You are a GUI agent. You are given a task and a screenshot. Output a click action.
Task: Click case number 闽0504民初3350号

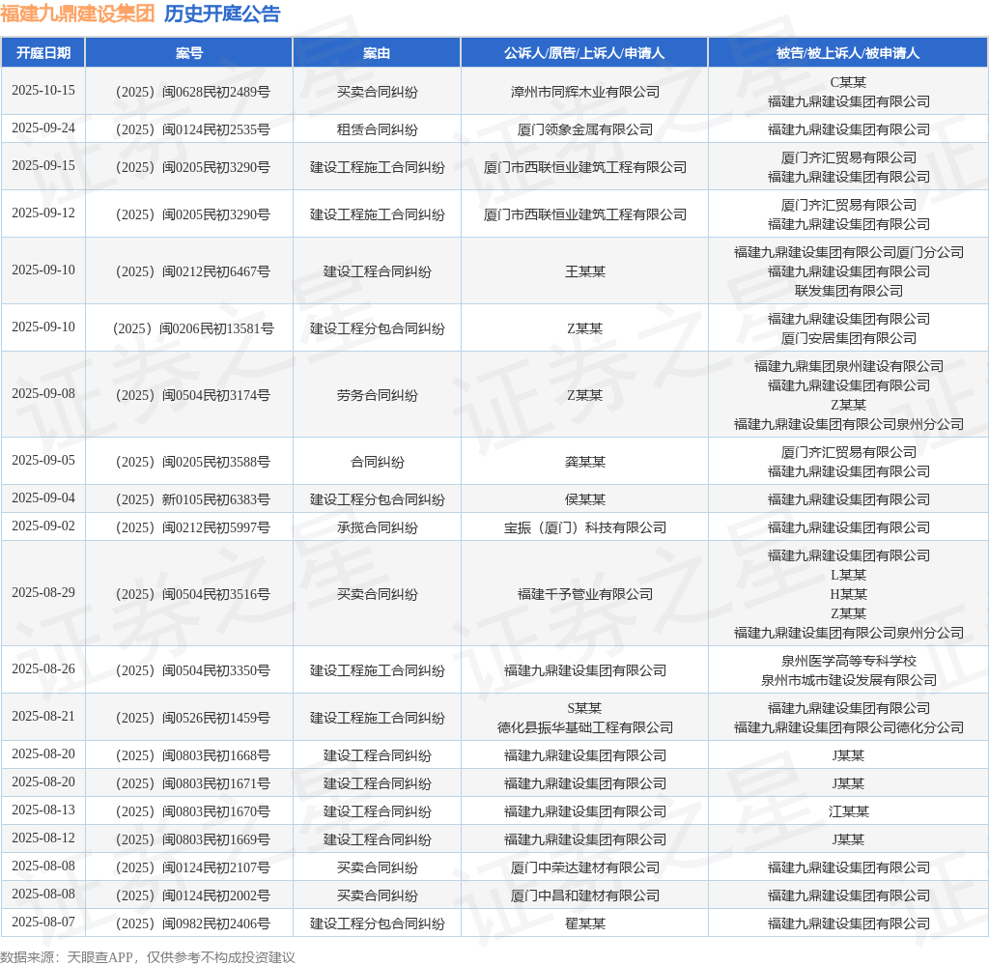pyautogui.click(x=193, y=671)
